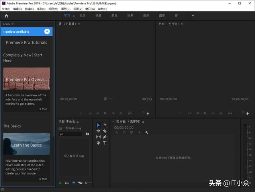Play in the program monitor
The height and width of the screenshot is (192, 255).
205,113
